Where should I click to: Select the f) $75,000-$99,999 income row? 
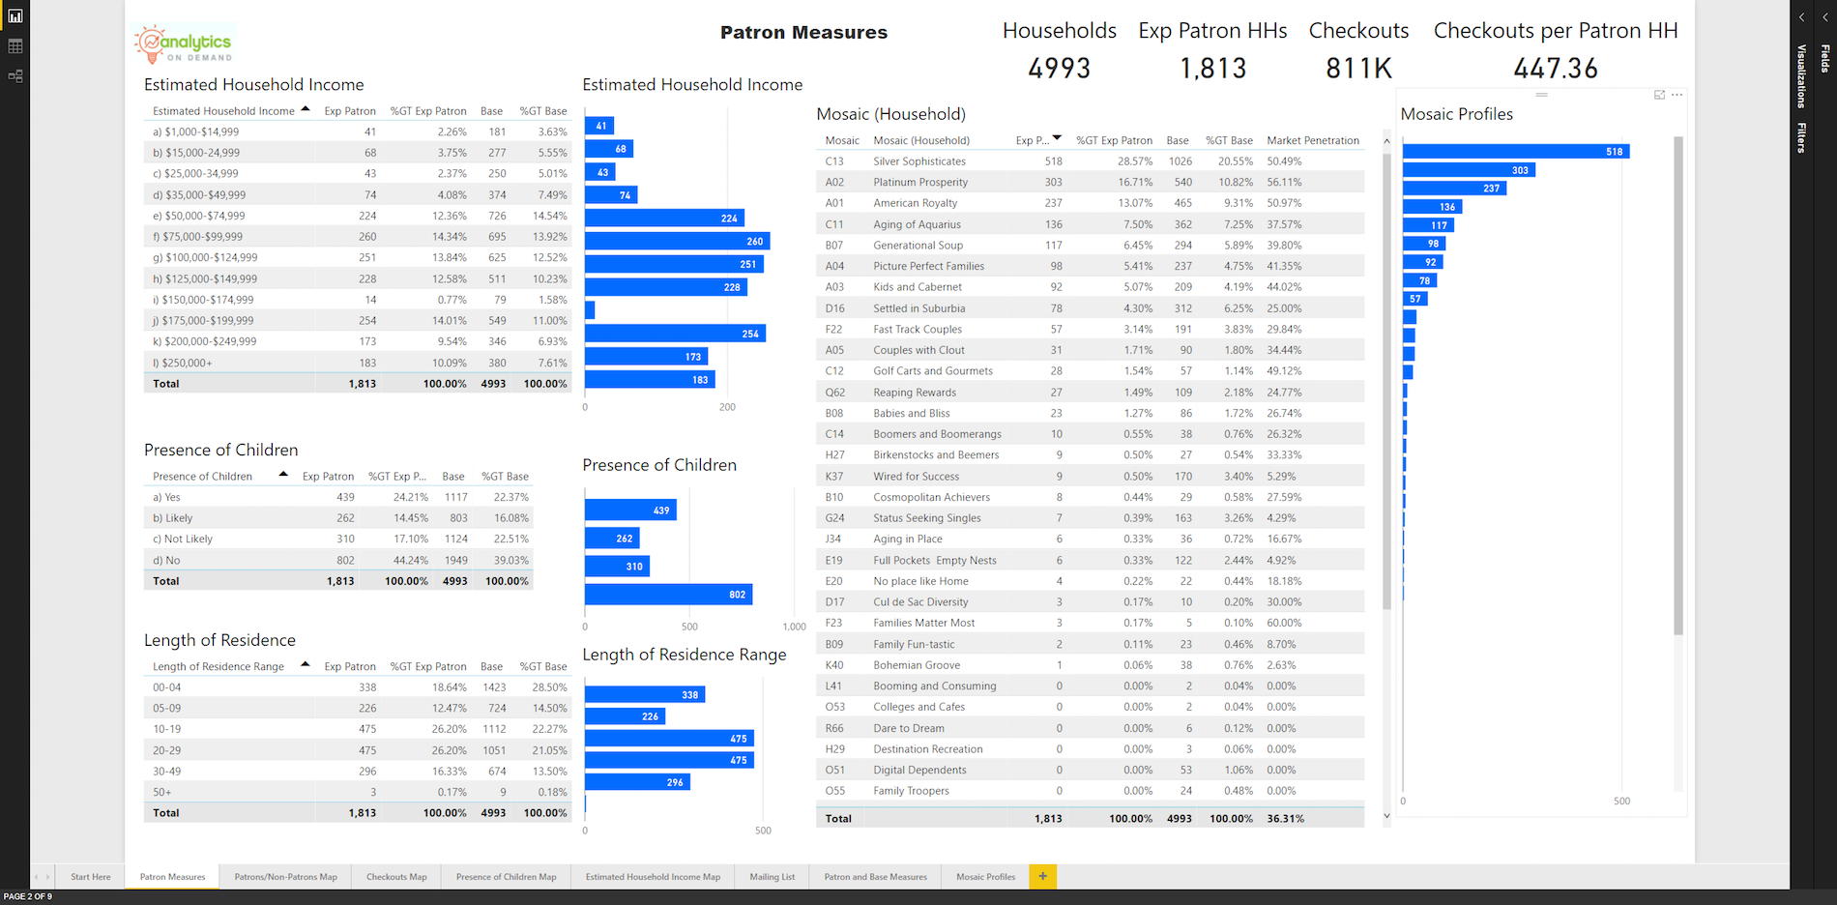coord(357,237)
